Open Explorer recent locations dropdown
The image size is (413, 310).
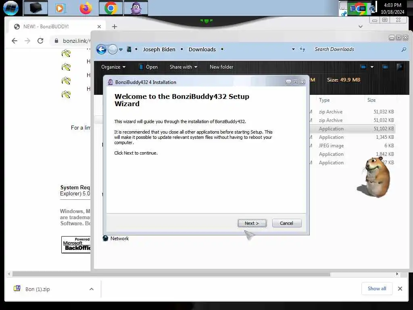pyautogui.click(x=121, y=50)
